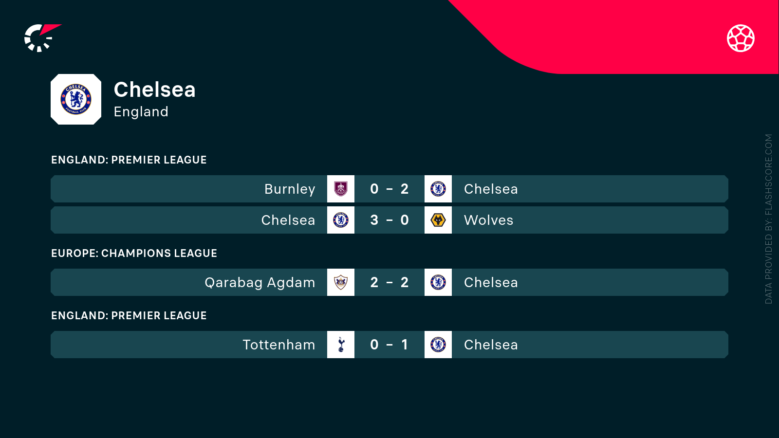This screenshot has width=779, height=438.
Task: Click the large Chelsea club crest
Action: [x=76, y=99]
